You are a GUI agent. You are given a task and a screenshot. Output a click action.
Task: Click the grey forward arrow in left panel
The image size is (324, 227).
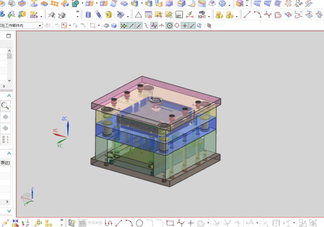(x=5, y=117)
